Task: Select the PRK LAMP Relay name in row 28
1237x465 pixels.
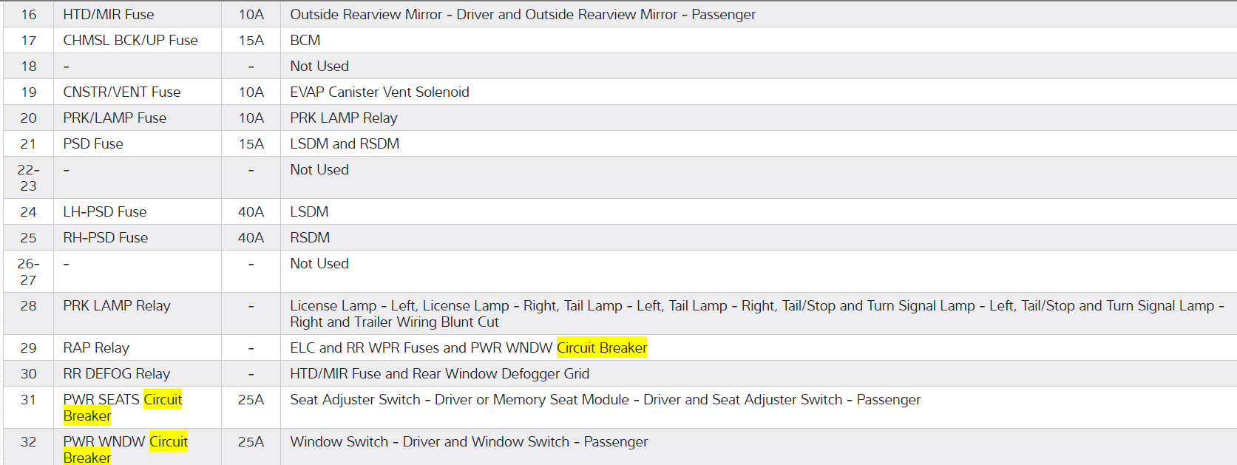Action: point(117,306)
